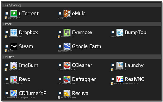163x102 pixels.
Task: Click the small badge beside Dropbox 0.6.557
Action: pos(6,37)
